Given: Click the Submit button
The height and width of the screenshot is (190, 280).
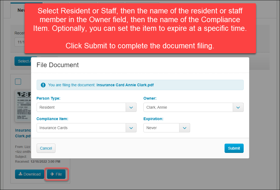Looking at the screenshot, I should [234, 148].
